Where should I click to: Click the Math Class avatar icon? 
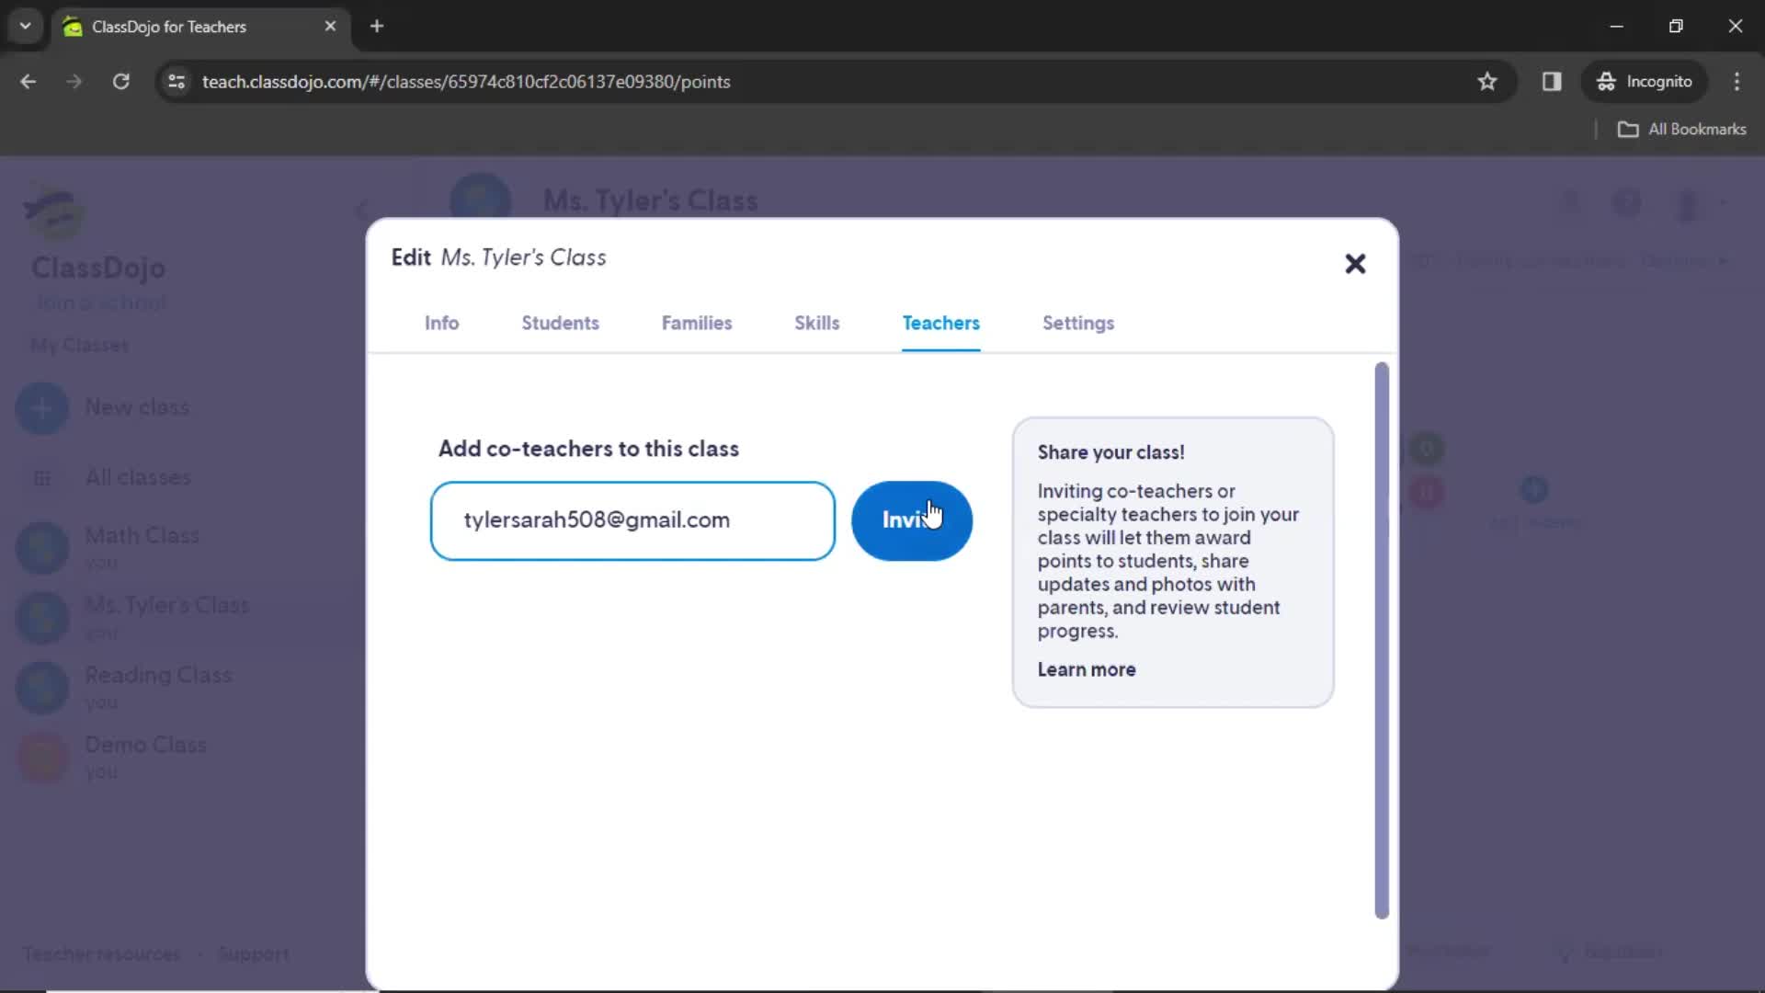[42, 548]
